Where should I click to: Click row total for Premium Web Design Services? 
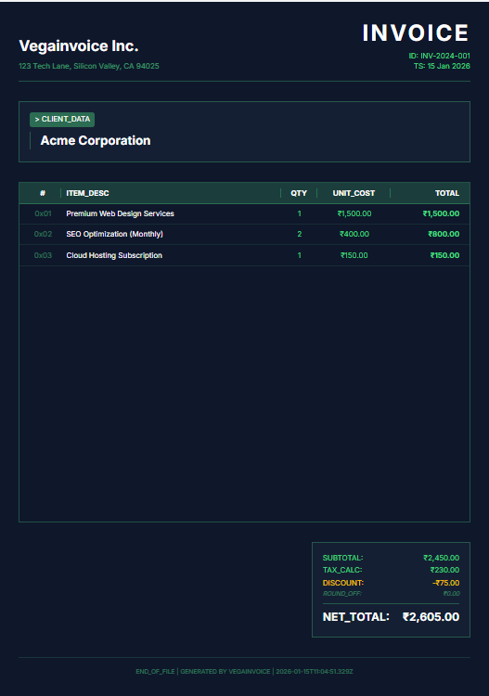441,213
